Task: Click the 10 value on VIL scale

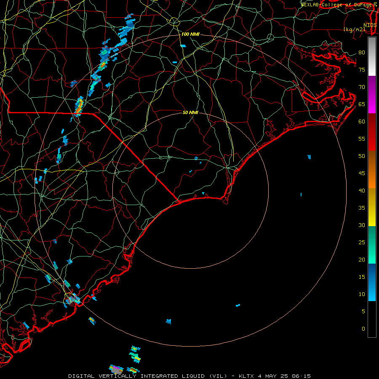Action: [362, 294]
